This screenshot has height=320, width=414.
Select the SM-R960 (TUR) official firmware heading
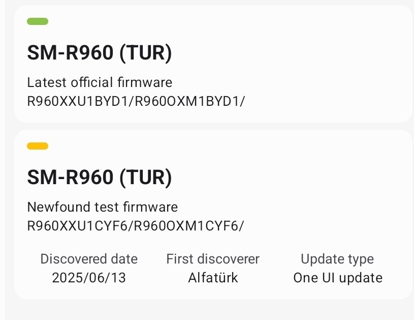(x=100, y=52)
